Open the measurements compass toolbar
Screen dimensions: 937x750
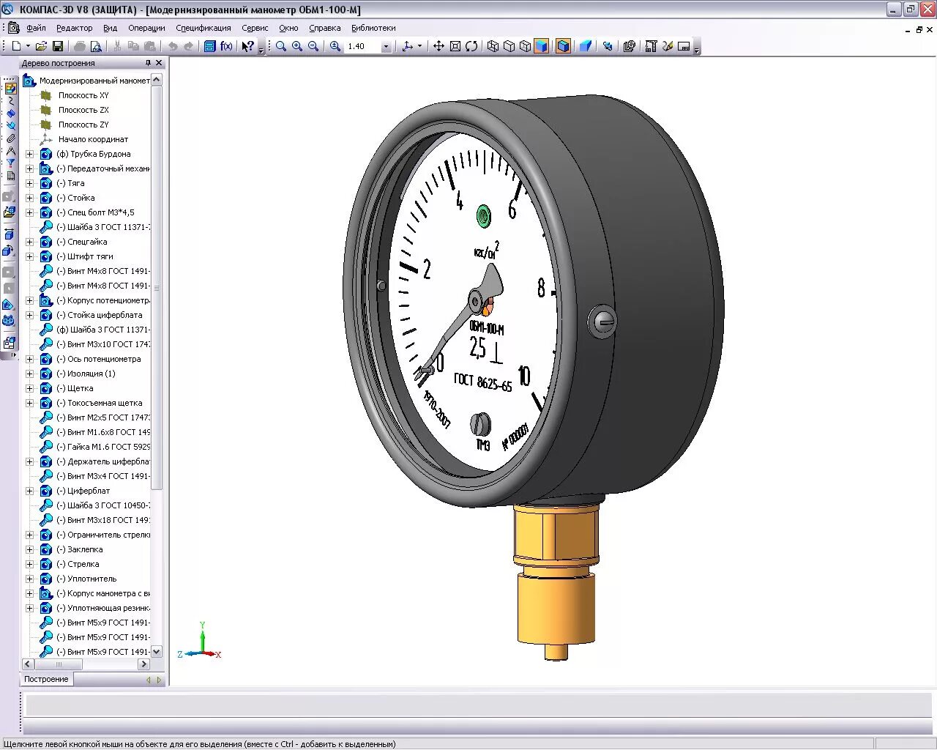coord(10,150)
